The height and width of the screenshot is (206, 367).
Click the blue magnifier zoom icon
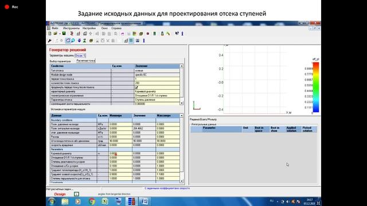pyautogui.click(x=73, y=41)
